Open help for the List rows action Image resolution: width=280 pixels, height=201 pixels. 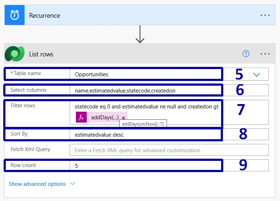click(246, 54)
